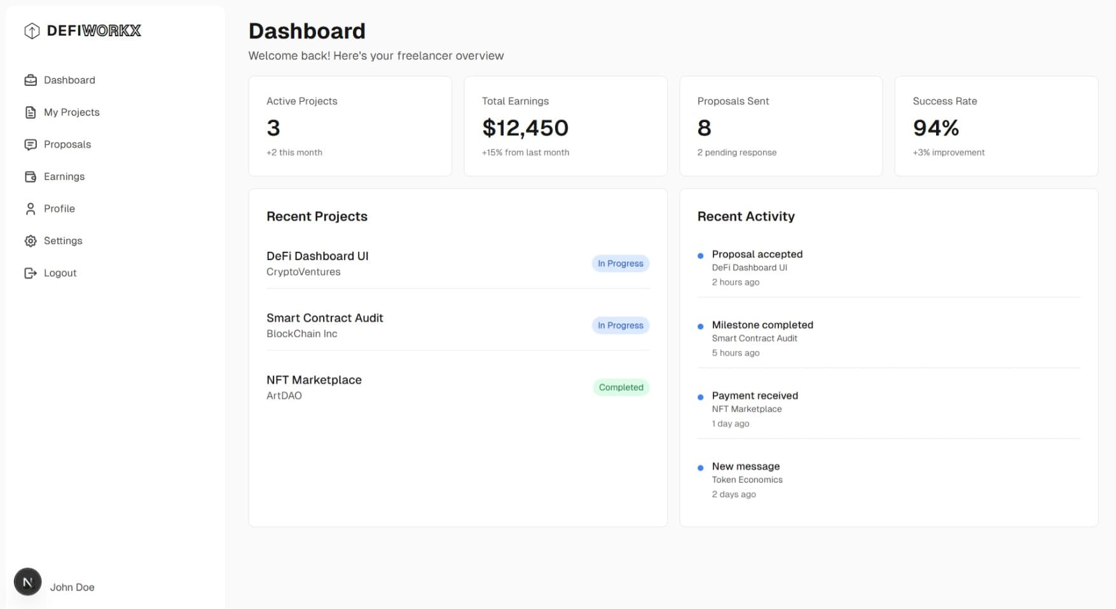The width and height of the screenshot is (1116, 609).
Task: Select the Dashboard briefcase icon in sidebar
Action: [x=31, y=79]
